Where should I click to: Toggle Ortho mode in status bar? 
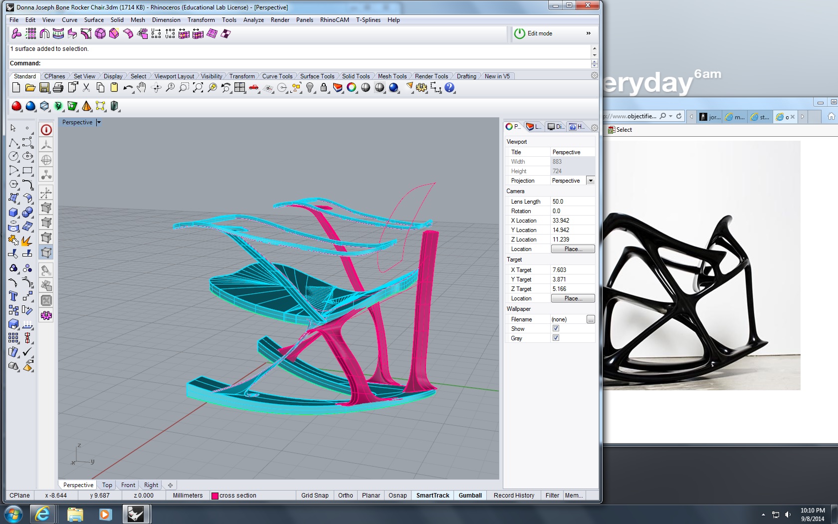pos(345,496)
